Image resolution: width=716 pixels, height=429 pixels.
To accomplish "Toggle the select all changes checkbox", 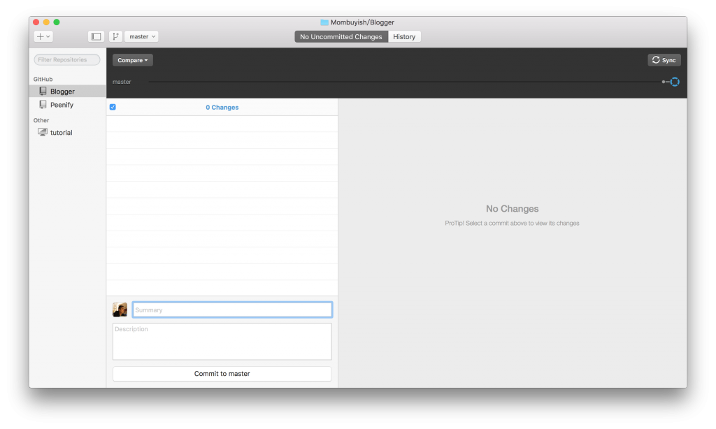I will tap(113, 108).
